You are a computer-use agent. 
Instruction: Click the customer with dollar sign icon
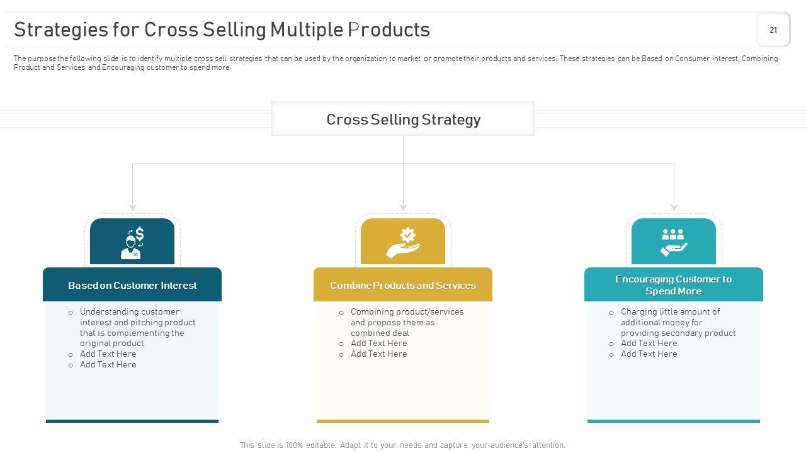[132, 243]
